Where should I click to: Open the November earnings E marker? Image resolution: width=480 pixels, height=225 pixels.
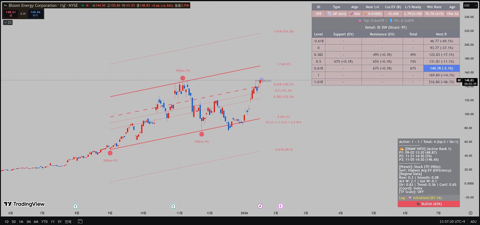tap(173, 206)
